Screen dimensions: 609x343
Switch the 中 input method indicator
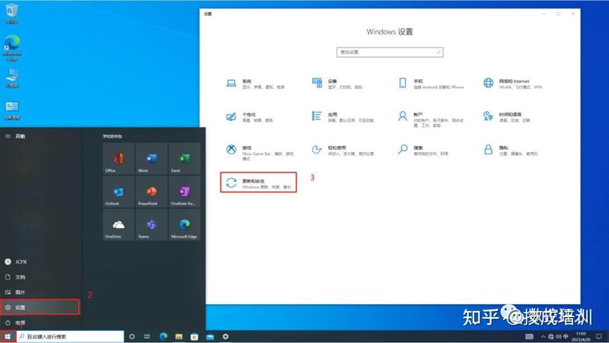tap(566, 336)
